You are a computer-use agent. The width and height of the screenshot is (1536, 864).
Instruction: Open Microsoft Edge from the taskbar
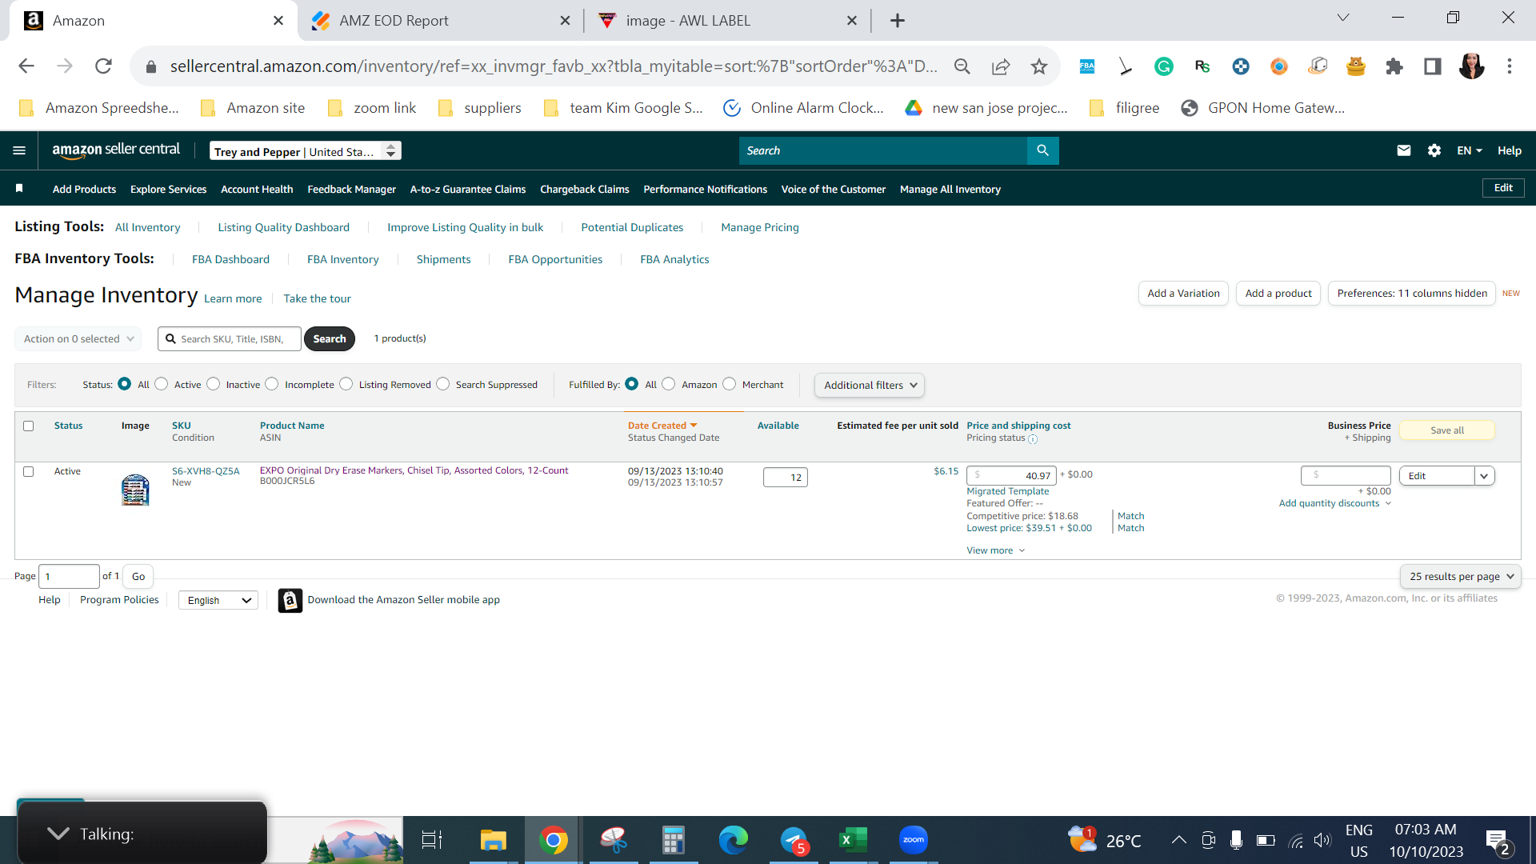[733, 840]
